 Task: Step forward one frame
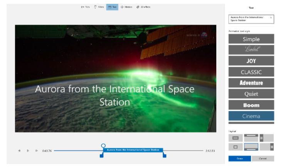pyautogui.click(x=37, y=150)
